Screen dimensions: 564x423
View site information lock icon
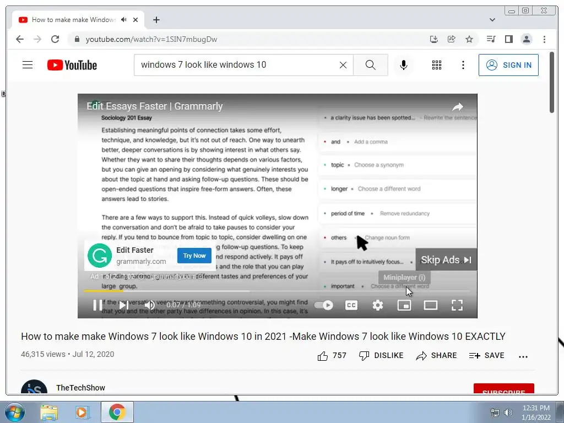(77, 39)
